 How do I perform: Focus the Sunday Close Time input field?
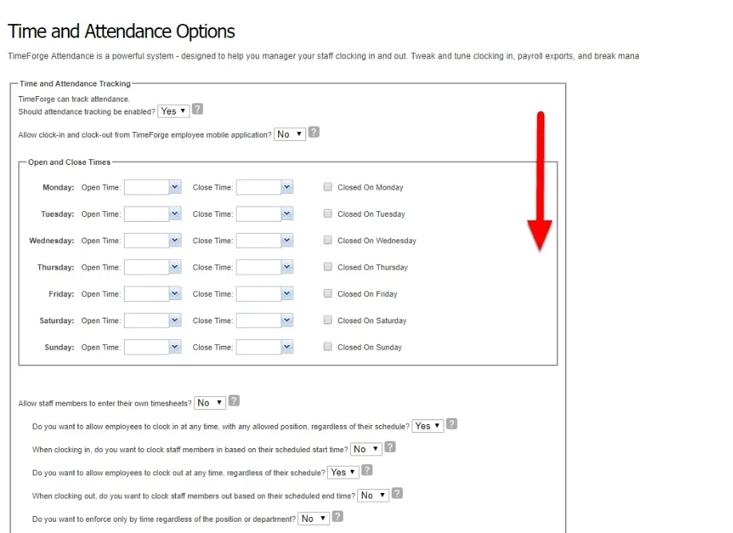[x=258, y=347]
